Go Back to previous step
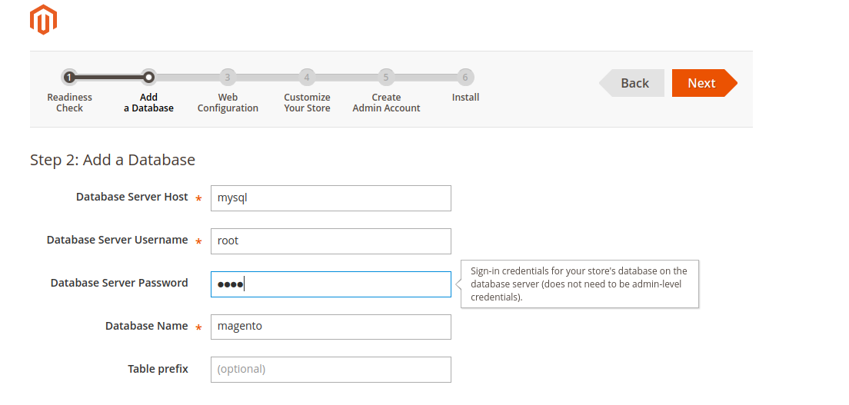Viewport: 849px width, 405px height. click(x=631, y=83)
